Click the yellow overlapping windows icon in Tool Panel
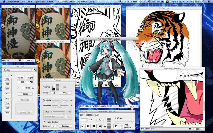This screenshot has height=133, width=213. coord(35,70)
